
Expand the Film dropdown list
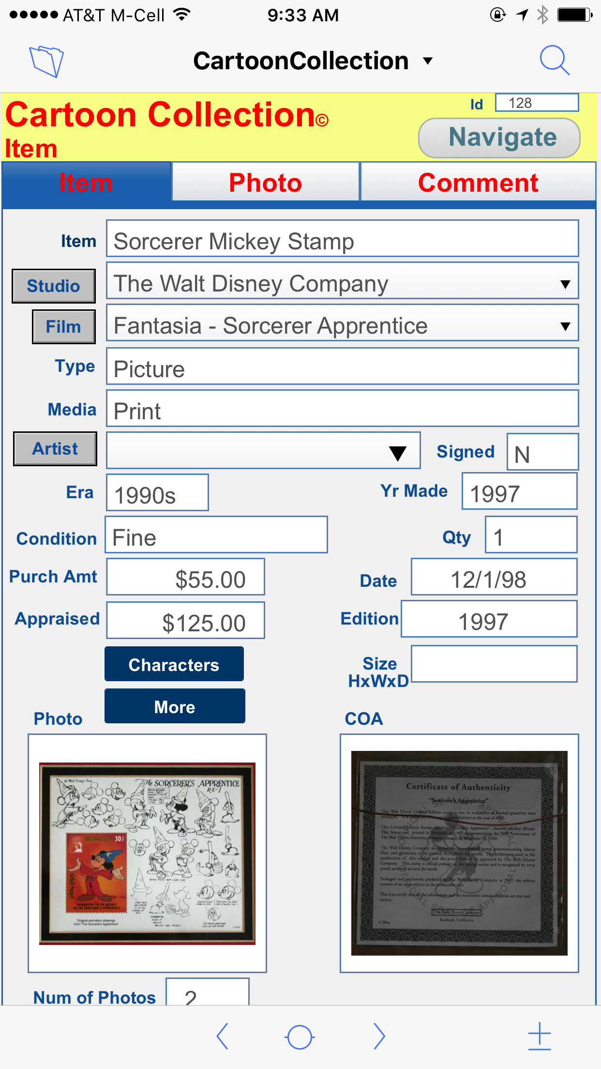point(565,326)
